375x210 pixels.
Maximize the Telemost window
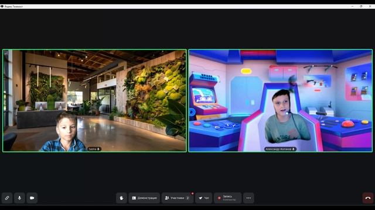coord(361,6)
